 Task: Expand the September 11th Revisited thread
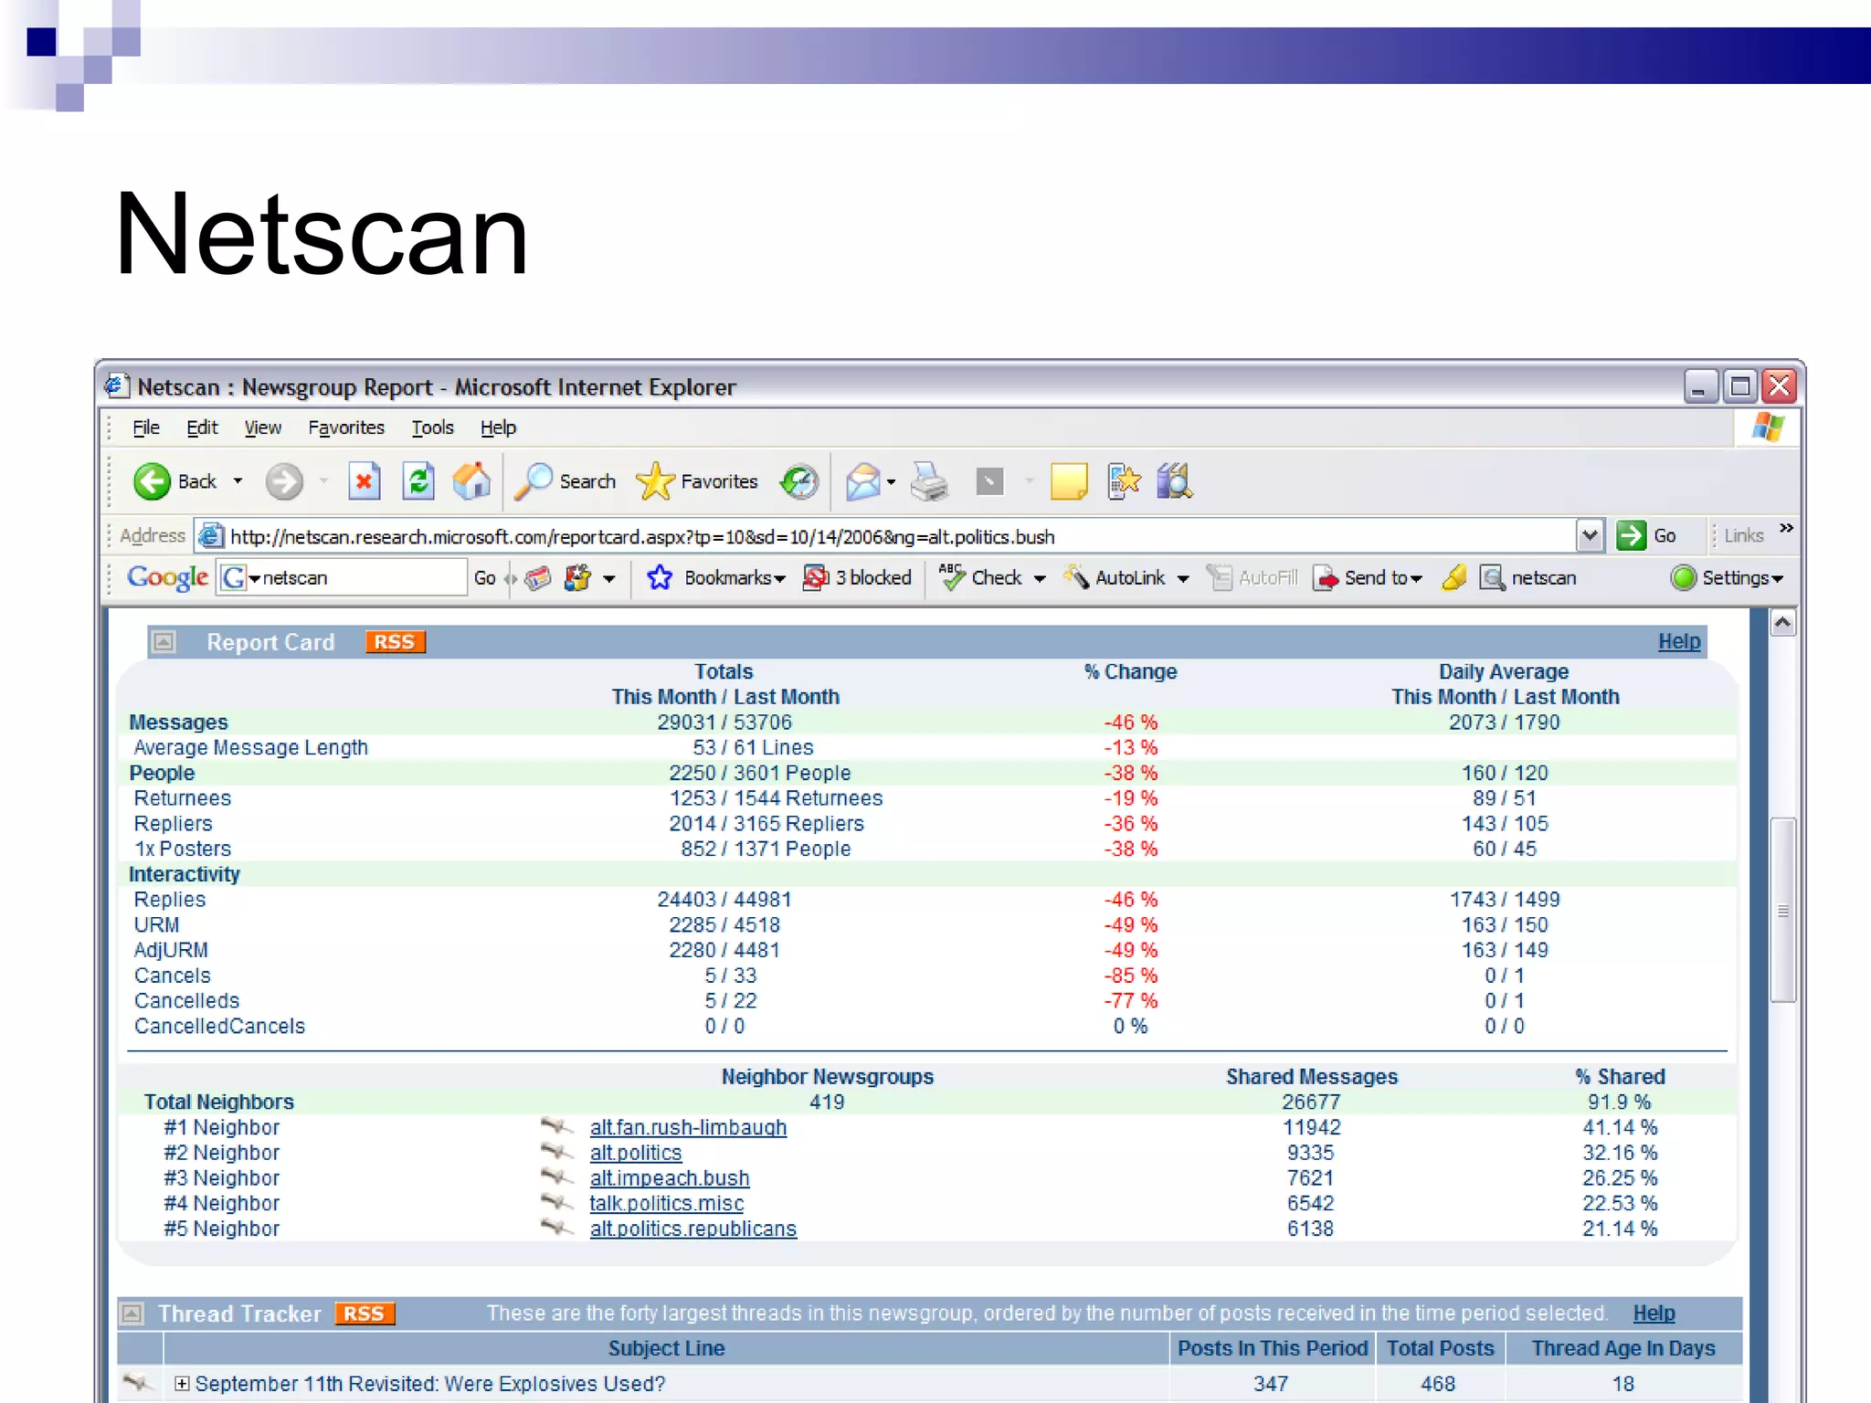point(182,1384)
